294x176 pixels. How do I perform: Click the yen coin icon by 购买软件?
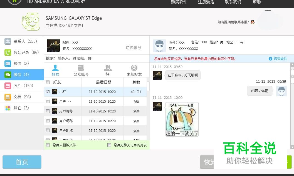[x=270, y=59]
